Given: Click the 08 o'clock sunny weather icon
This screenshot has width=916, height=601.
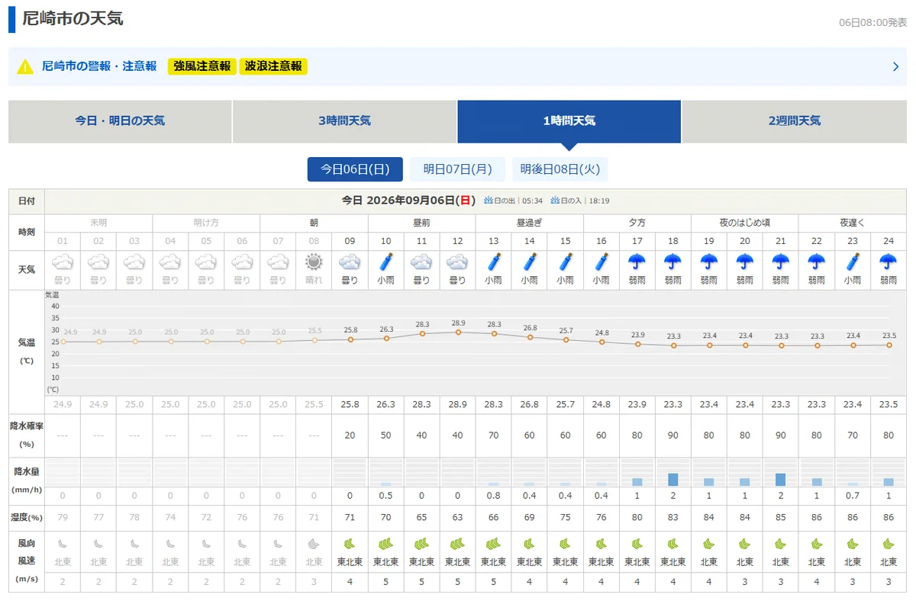Looking at the screenshot, I should 314,262.
